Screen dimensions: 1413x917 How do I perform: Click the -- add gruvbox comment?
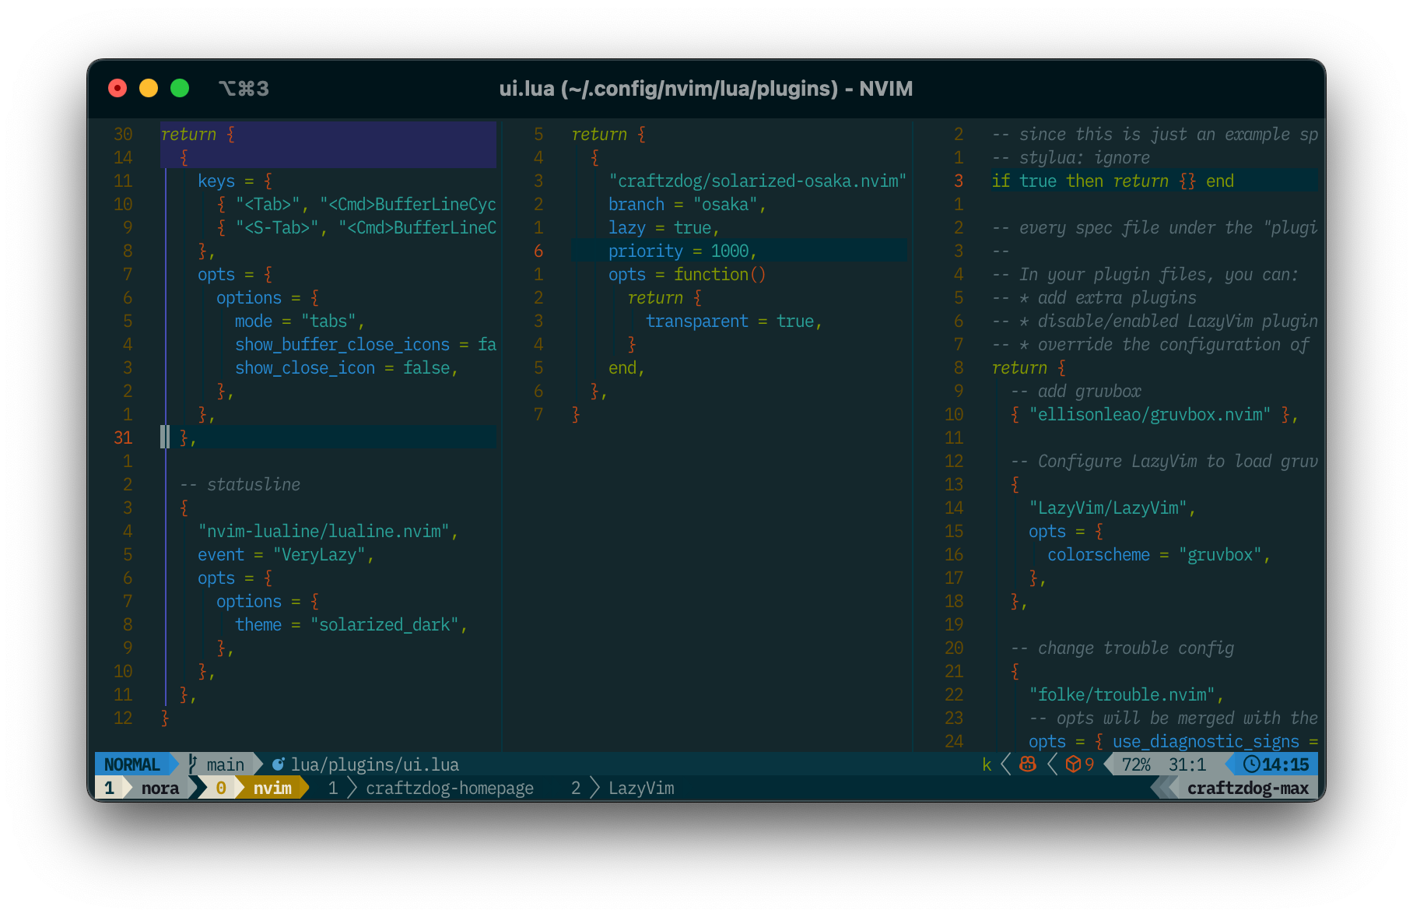click(1076, 391)
